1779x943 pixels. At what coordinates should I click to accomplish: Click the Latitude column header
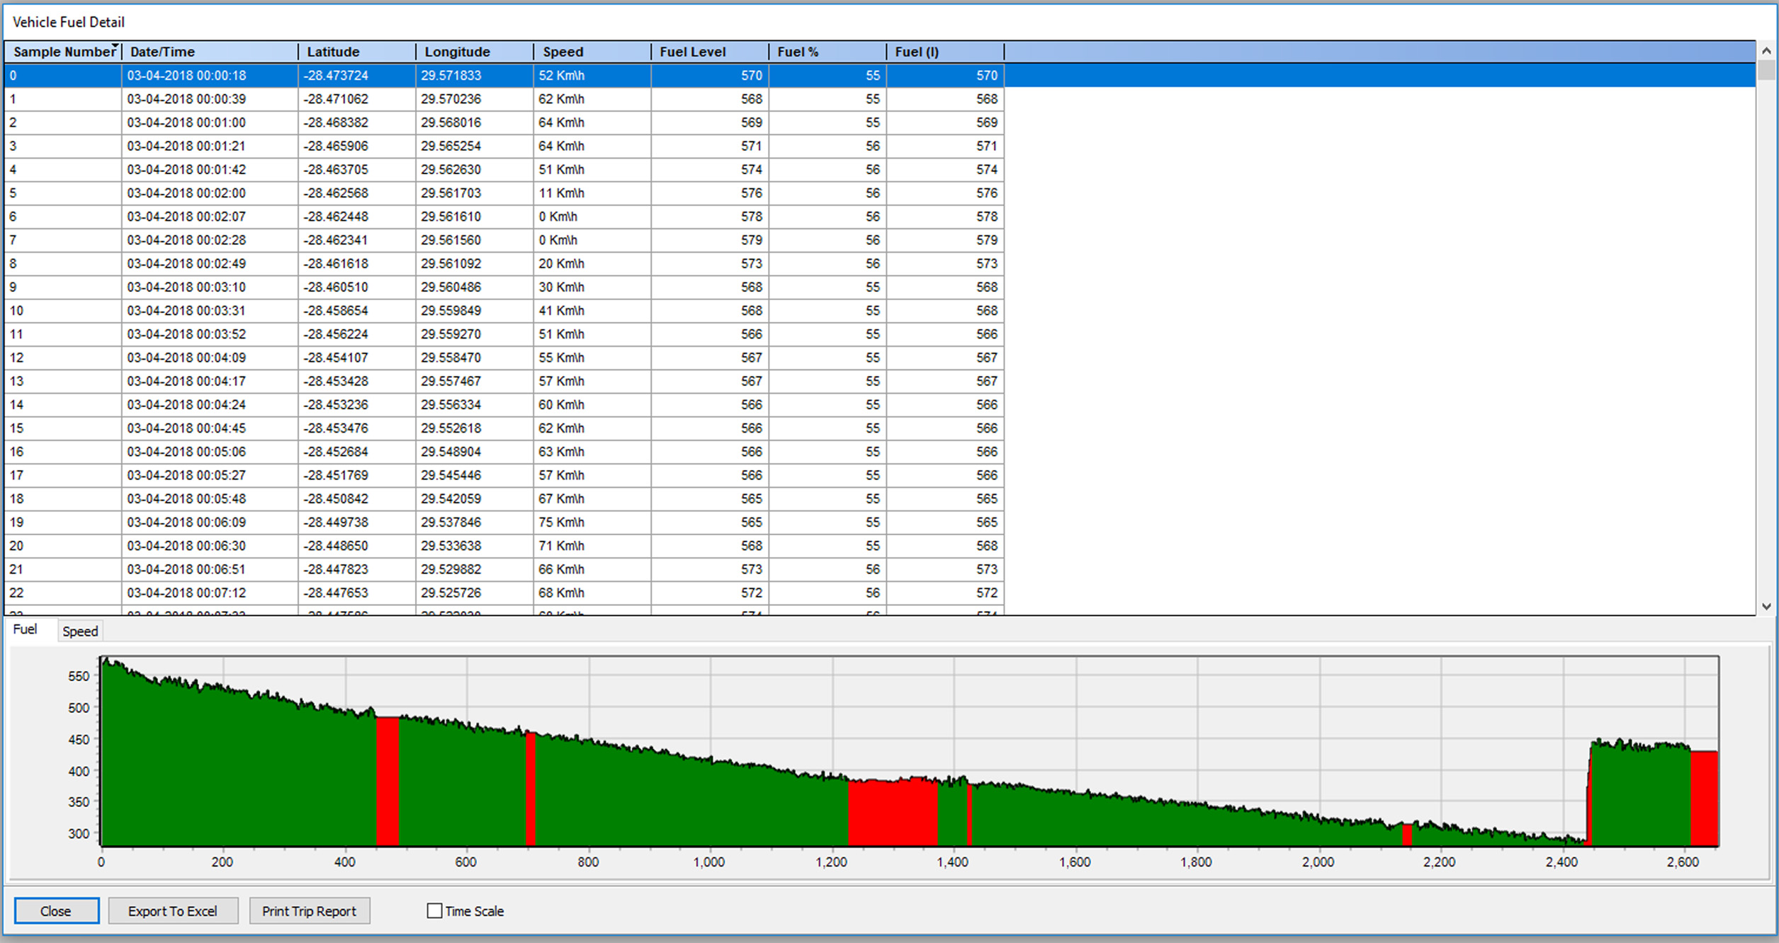point(356,52)
